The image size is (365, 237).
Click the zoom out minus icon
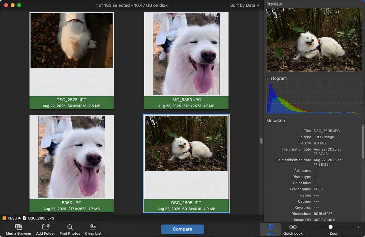[x=310, y=227]
